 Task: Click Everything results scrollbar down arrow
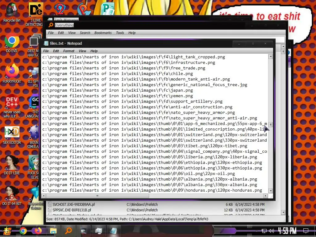coord(283,212)
